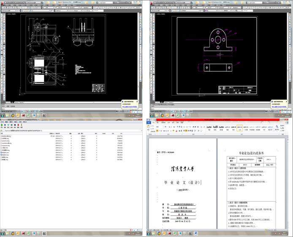Open the File menu in the archive manager
This screenshot has height=237, width=293.
(x=3, y=122)
